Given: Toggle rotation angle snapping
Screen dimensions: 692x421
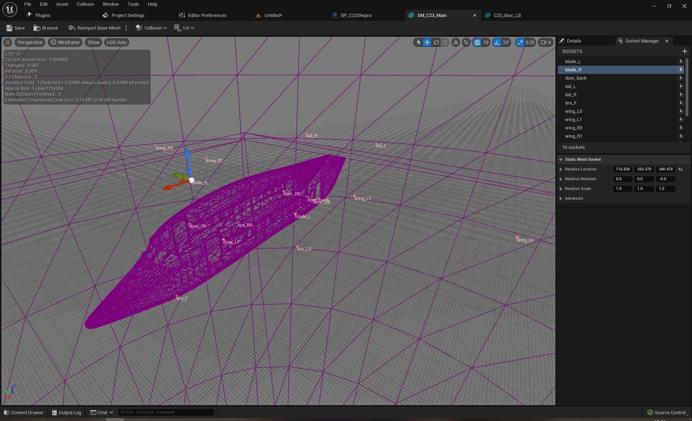Looking at the screenshot, I should coord(497,43).
